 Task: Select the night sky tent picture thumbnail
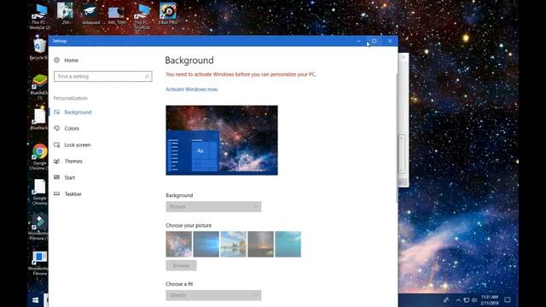pos(261,245)
